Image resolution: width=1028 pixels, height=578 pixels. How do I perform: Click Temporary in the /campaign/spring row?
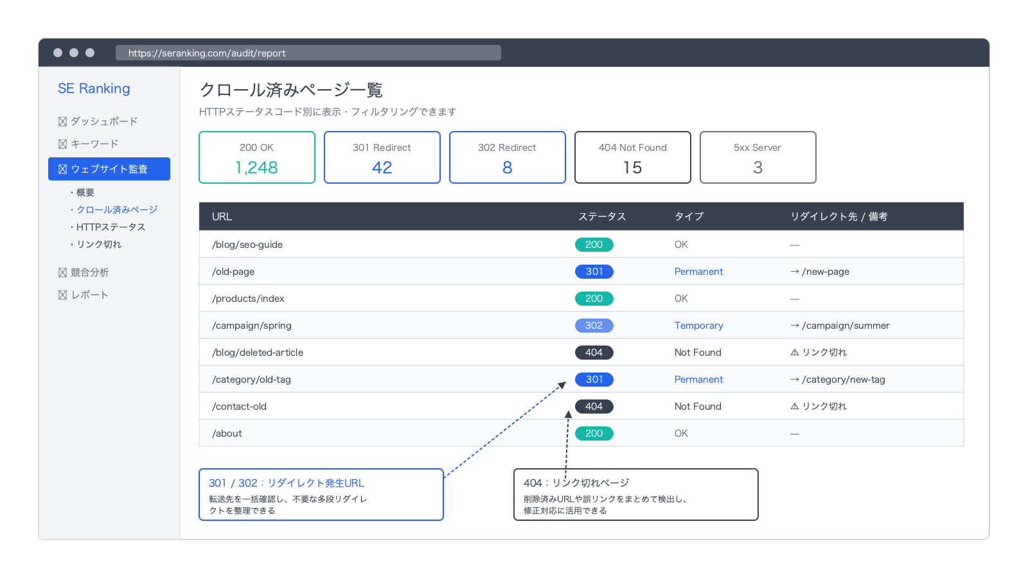[698, 326]
